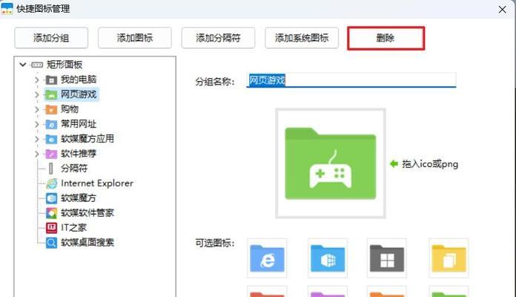The height and width of the screenshot is (297, 516).
Task: Click the 购物 tree label
Action: click(x=70, y=109)
